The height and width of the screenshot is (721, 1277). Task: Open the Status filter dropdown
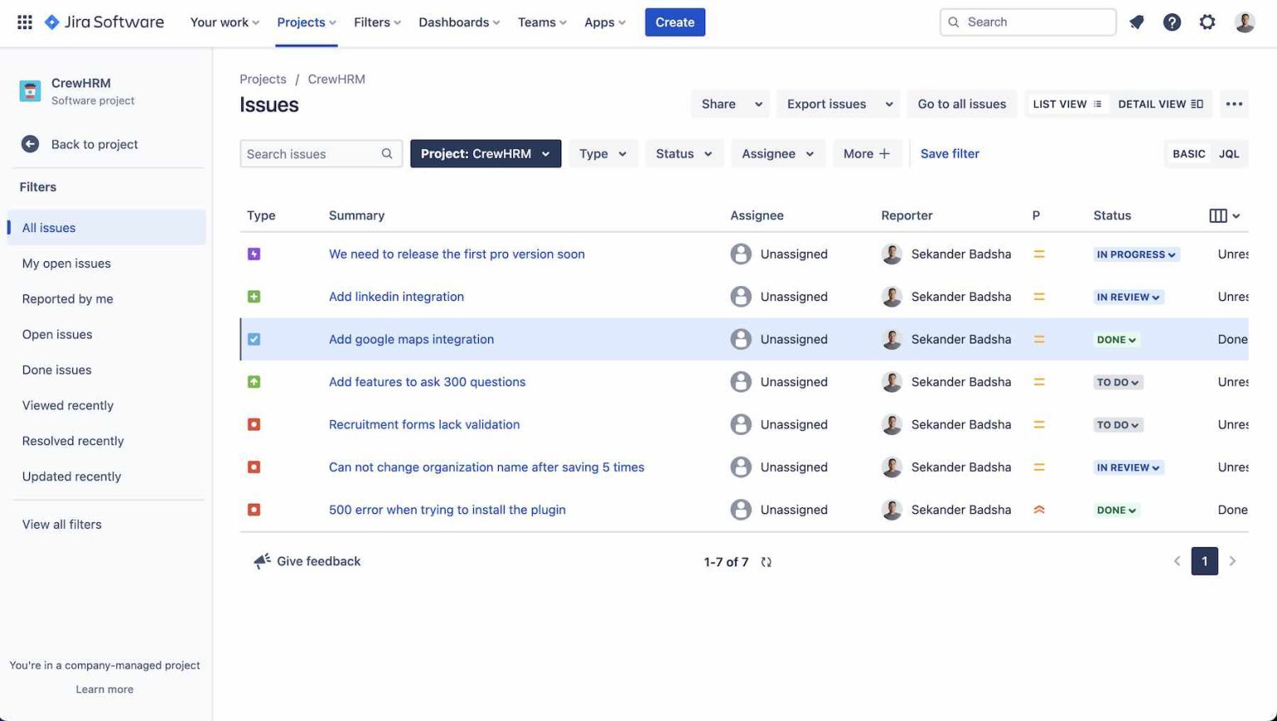click(683, 153)
